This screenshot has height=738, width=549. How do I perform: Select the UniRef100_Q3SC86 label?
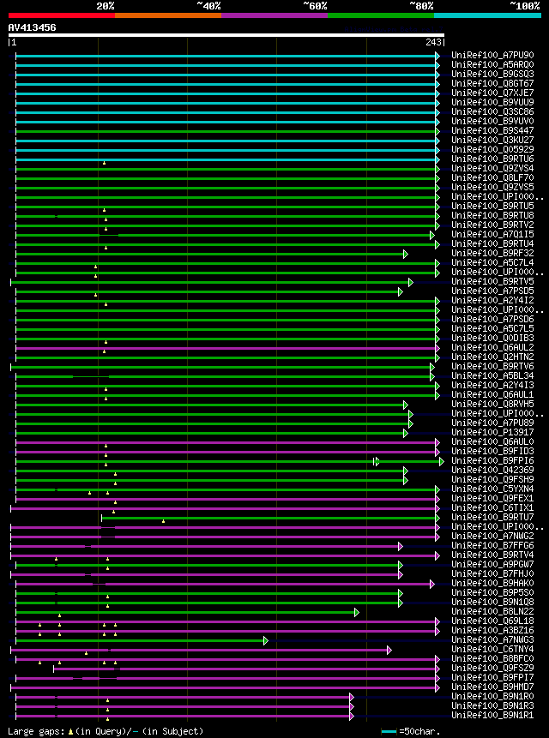point(492,111)
